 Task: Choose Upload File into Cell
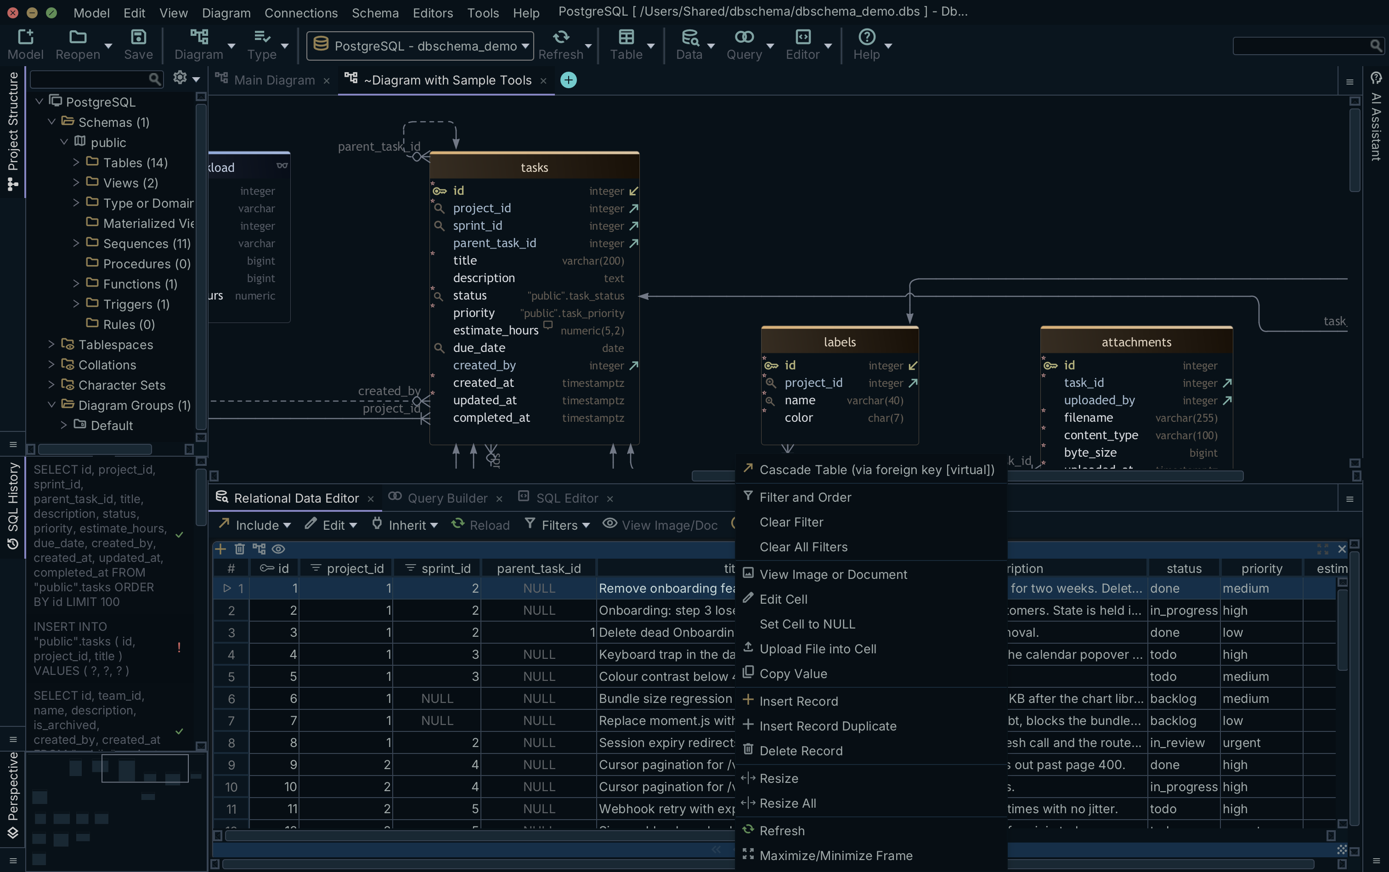[871, 649]
